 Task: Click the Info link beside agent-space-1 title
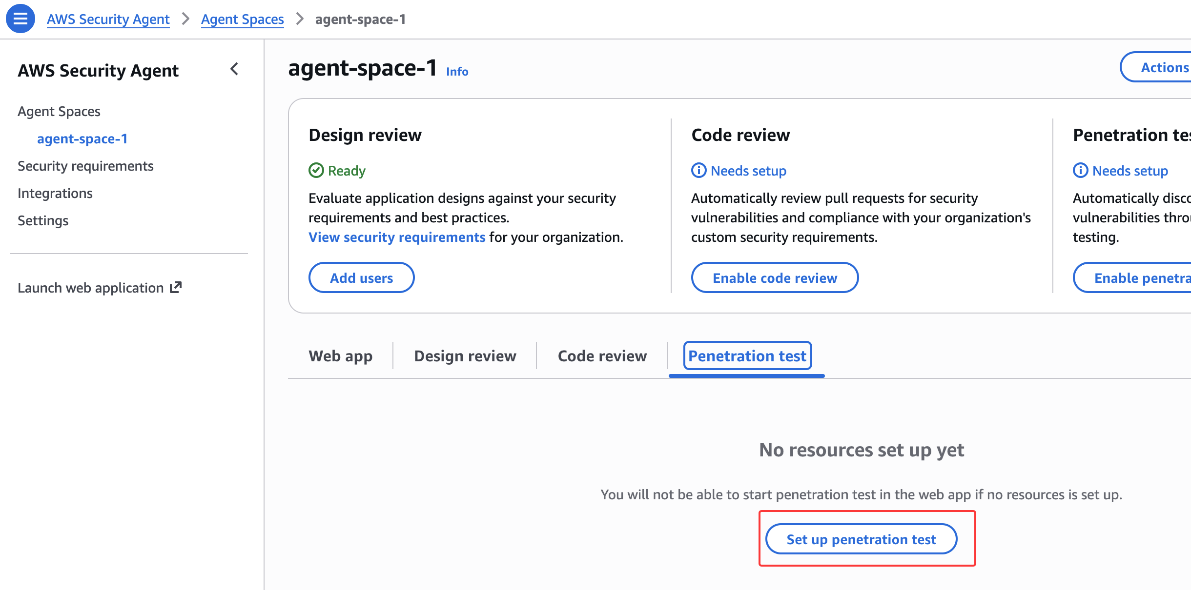pyautogui.click(x=457, y=72)
